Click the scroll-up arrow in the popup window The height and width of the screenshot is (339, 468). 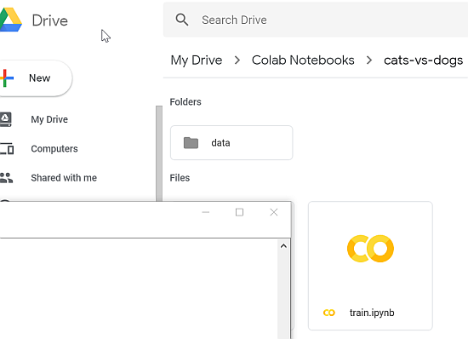pos(283,246)
